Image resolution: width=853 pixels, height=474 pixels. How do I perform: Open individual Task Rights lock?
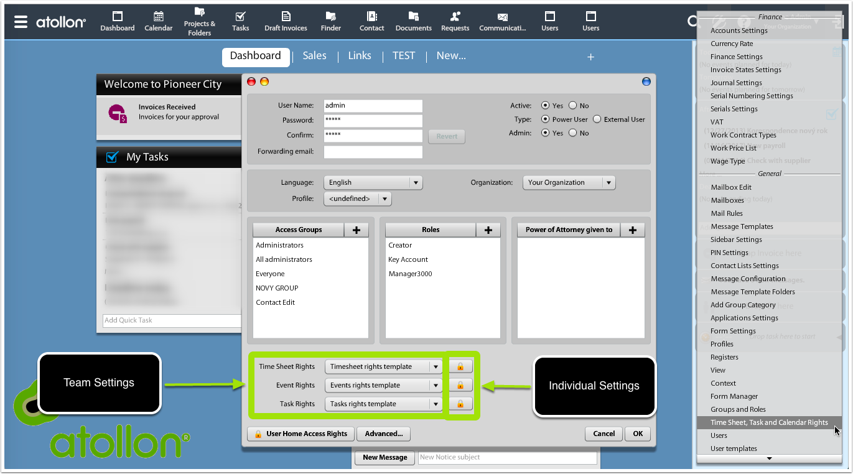coord(460,404)
